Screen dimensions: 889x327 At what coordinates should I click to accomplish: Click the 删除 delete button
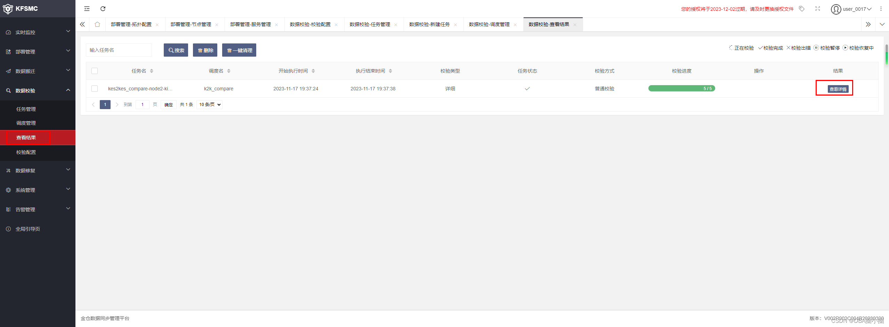point(205,50)
